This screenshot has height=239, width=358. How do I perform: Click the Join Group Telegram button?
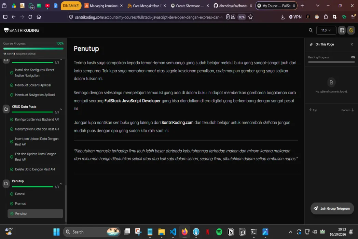pos(332,208)
